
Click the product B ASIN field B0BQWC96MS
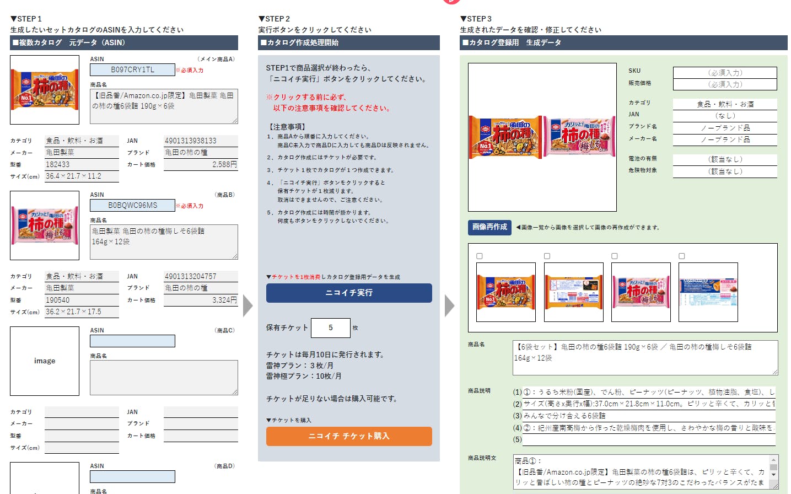132,205
